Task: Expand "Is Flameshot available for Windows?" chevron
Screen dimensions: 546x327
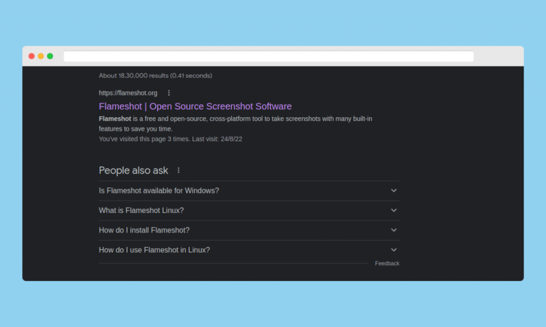Action: (x=394, y=191)
